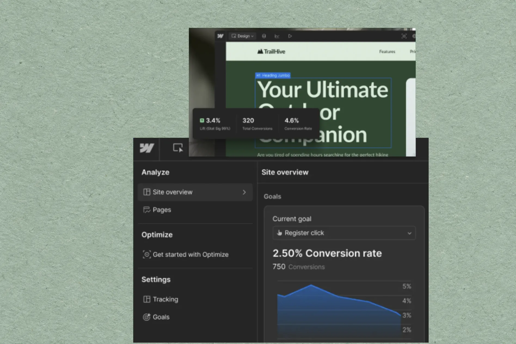Click the cursor selection icon beside the Webflow logo
This screenshot has height=344, width=516.
[x=178, y=148]
